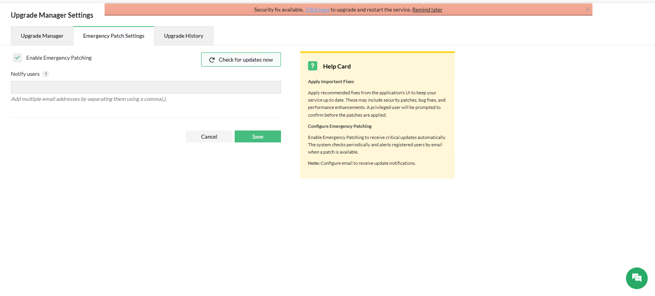Screen dimensions: 655x296
Task: Click the Upgrade Manager Settings heading
Action: (x=52, y=15)
